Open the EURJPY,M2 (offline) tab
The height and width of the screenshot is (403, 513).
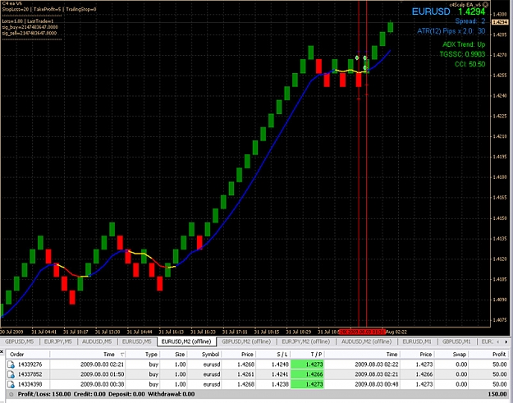305,341
